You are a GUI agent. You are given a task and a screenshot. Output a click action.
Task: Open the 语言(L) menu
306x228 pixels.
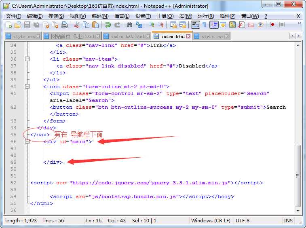tap(122, 16)
